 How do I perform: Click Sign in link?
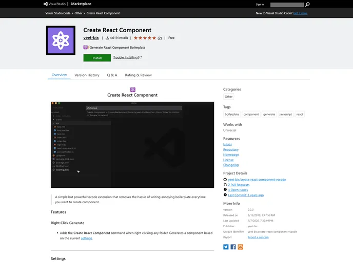click(260, 5)
